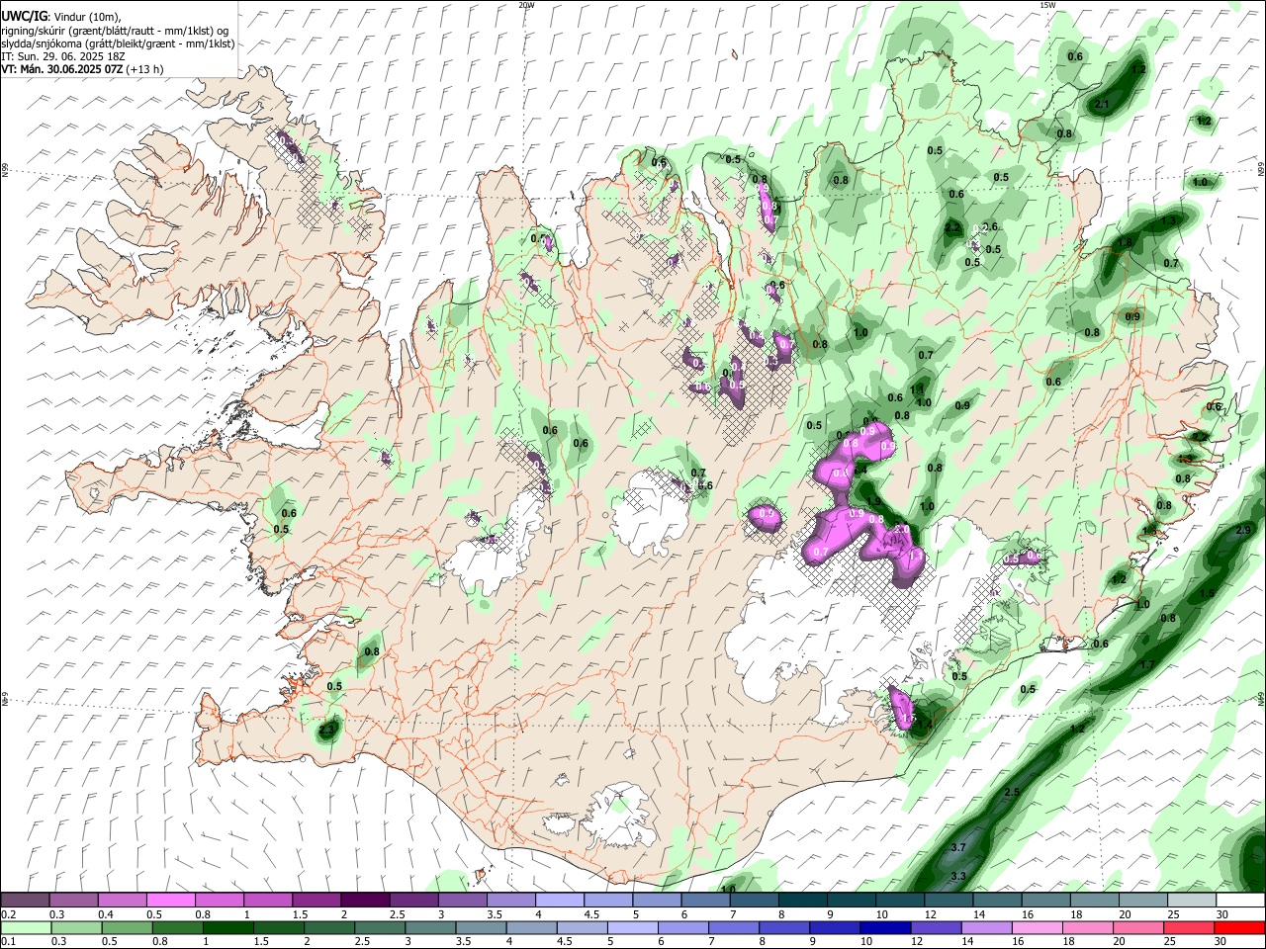This screenshot has width=1266, height=949.
Task: Click the 'IT: Sun. 29. 06. 2025 18Z' line
Action: pos(63,56)
